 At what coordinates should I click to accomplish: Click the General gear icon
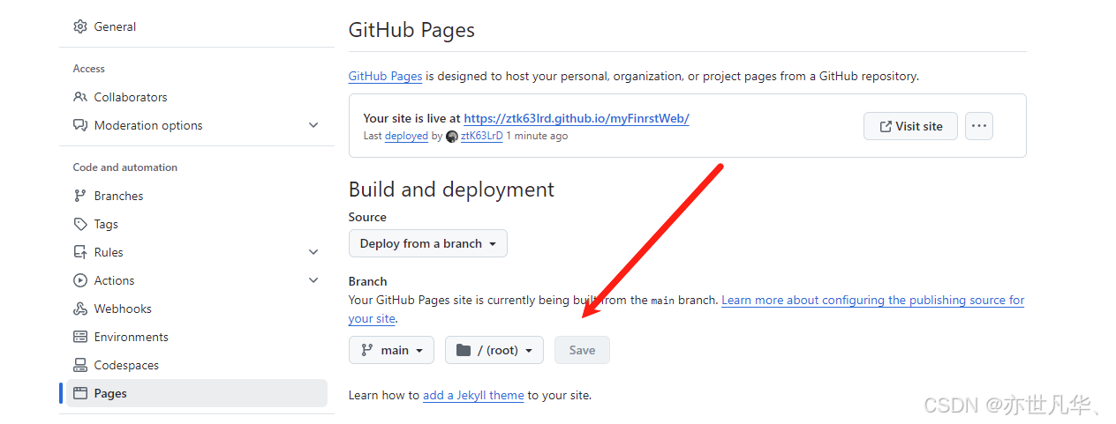tap(80, 26)
